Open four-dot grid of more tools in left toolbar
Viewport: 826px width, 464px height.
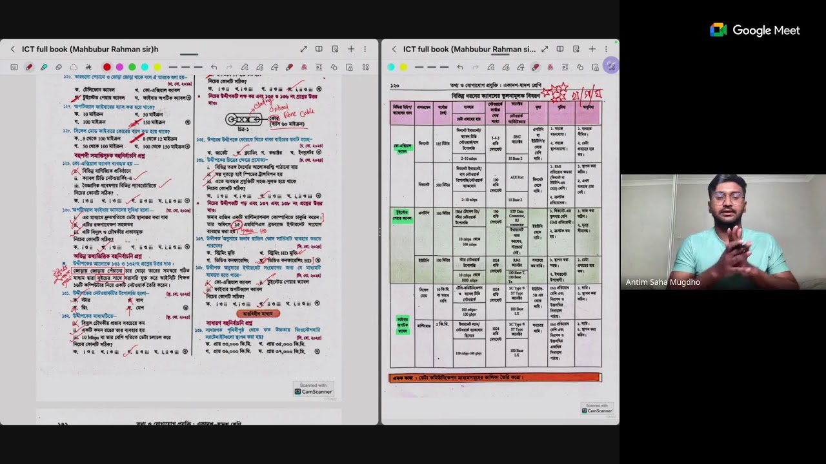[x=365, y=67]
